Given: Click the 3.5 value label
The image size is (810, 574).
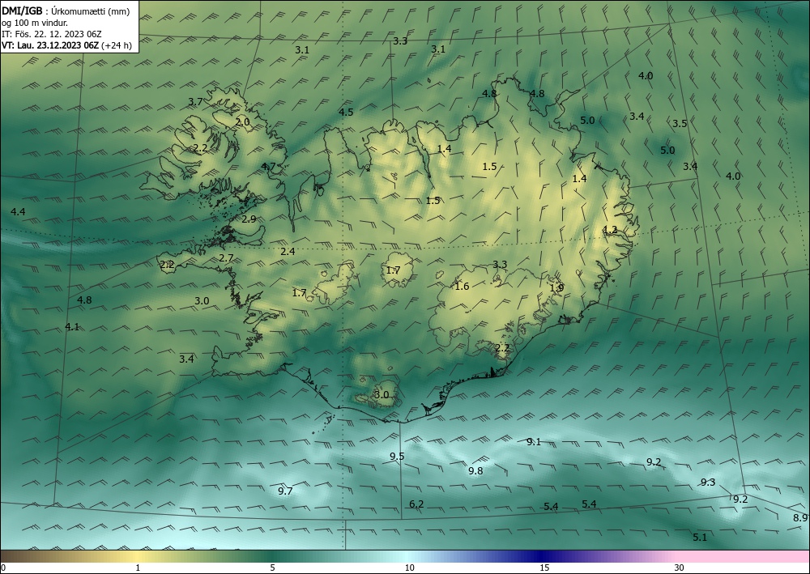Looking at the screenshot, I should [x=680, y=123].
